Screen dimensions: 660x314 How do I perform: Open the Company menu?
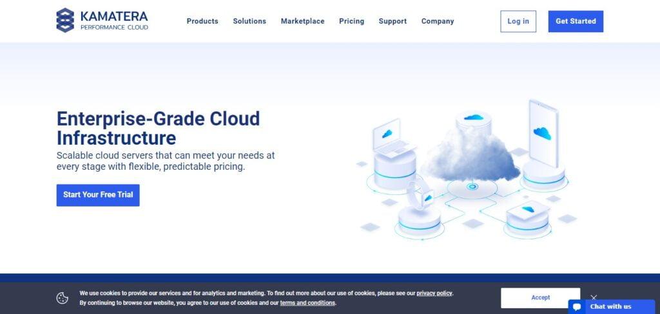click(438, 21)
